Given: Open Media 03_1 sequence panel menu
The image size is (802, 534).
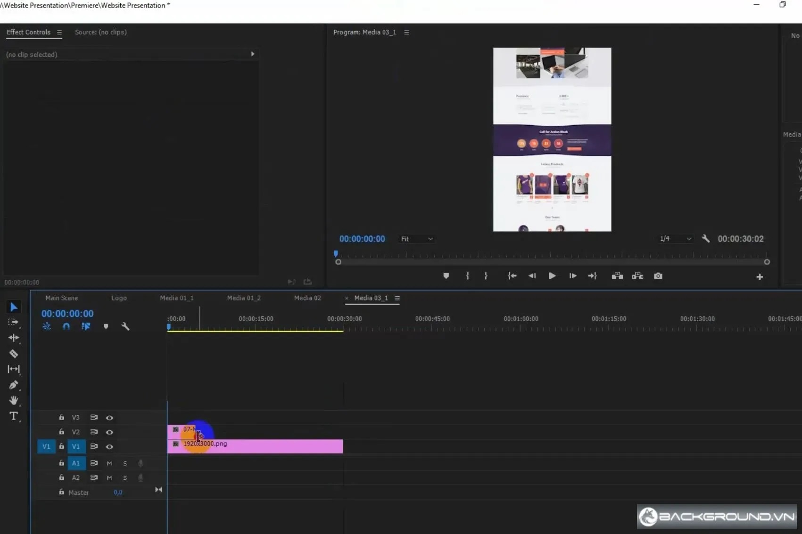Looking at the screenshot, I should [x=397, y=298].
